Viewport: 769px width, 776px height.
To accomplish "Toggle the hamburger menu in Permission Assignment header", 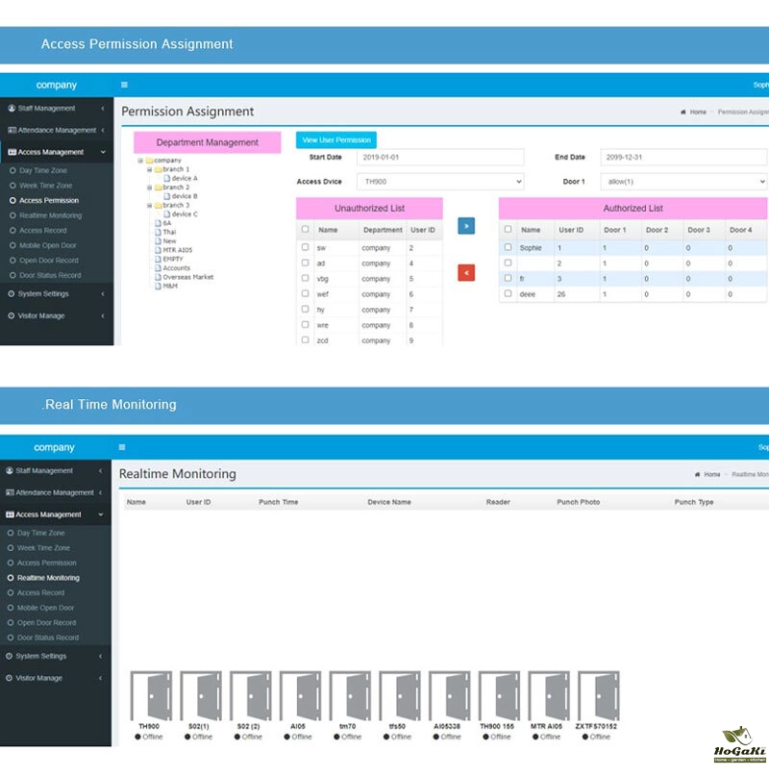I will point(124,85).
